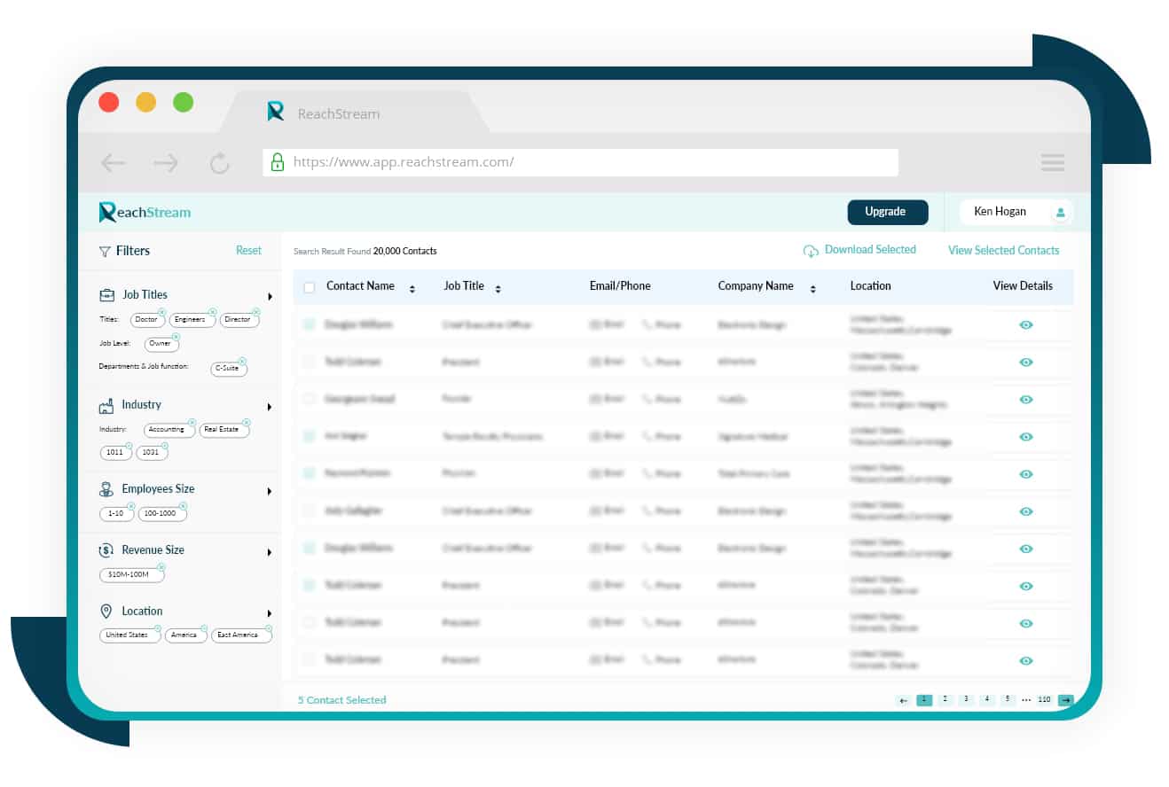Remove the 100-1000 employees tag
1169x787 pixels.
184,506
